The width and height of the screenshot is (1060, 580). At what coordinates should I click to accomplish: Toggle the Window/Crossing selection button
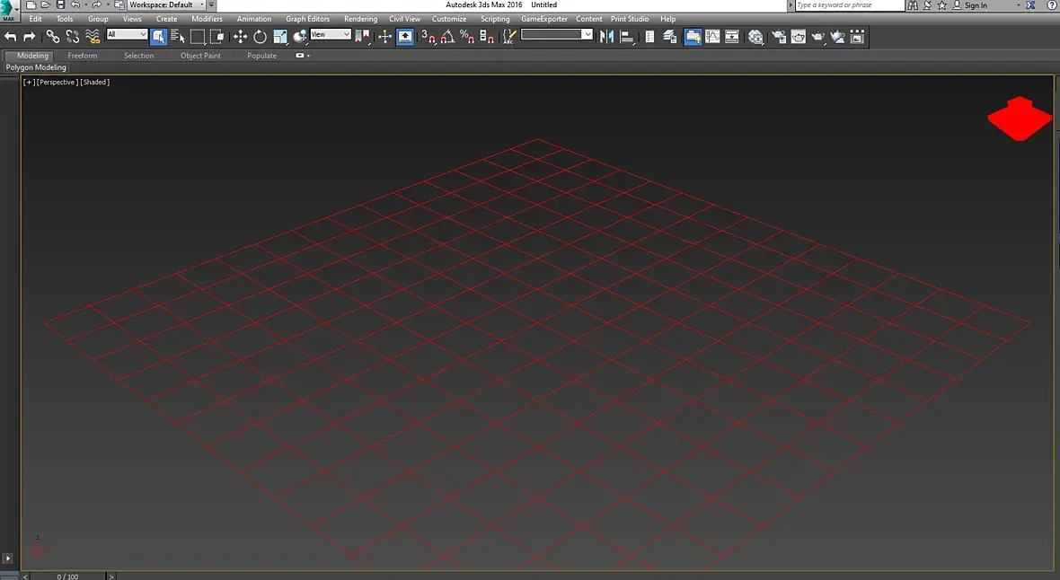coord(217,37)
